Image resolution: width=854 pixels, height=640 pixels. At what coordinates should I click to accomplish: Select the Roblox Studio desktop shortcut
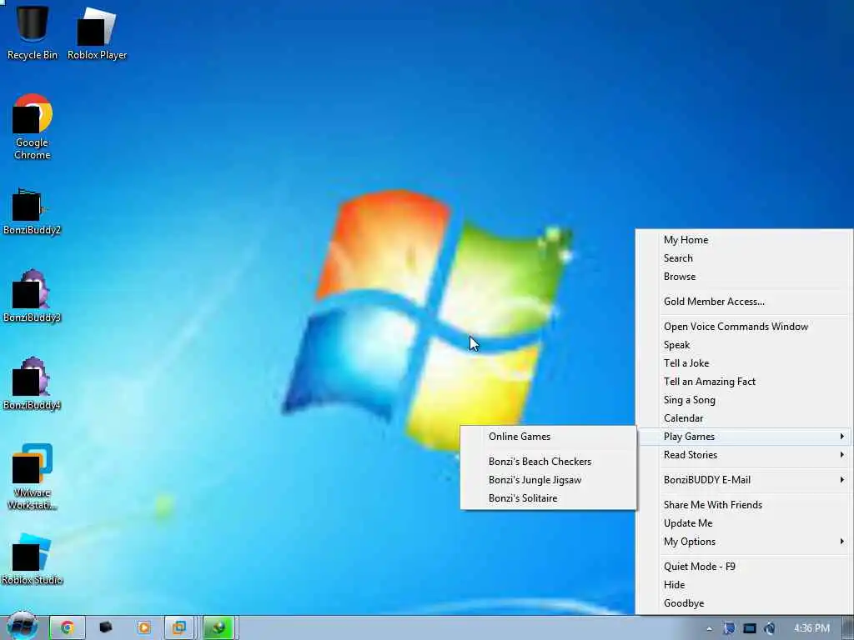point(33,559)
